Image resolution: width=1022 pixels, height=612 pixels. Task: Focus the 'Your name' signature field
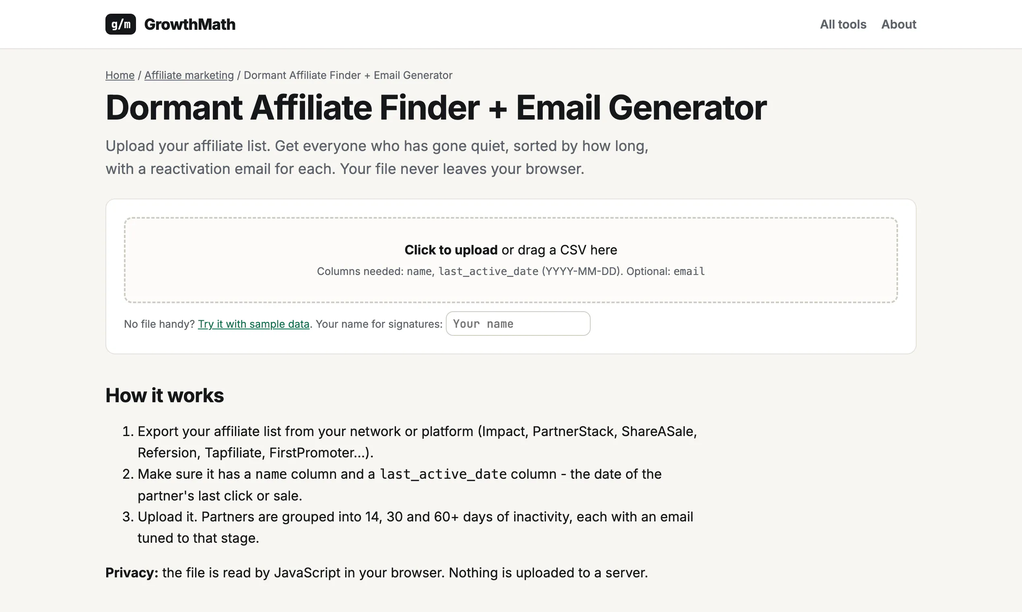click(x=517, y=324)
